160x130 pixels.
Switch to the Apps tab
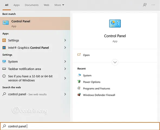[17, 5]
